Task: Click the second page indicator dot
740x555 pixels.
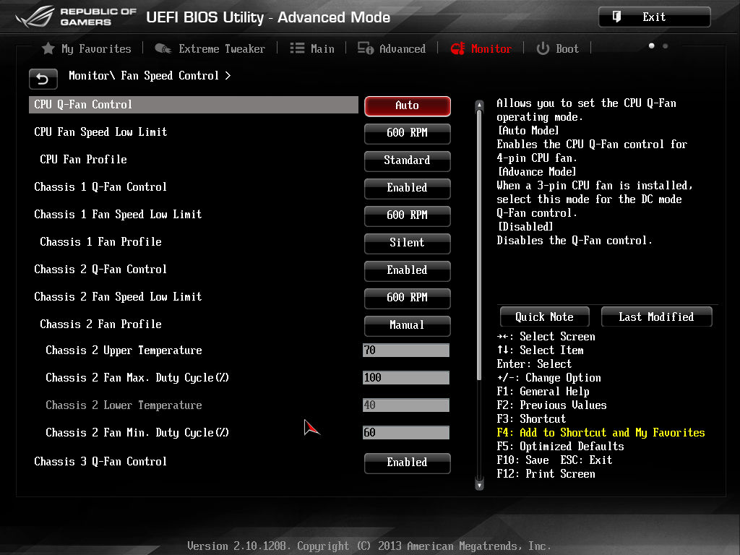Action: (666, 46)
